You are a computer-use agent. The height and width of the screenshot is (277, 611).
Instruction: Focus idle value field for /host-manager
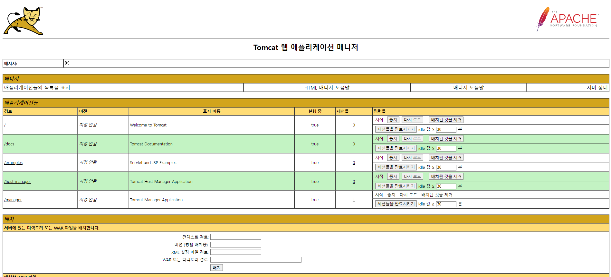(446, 186)
